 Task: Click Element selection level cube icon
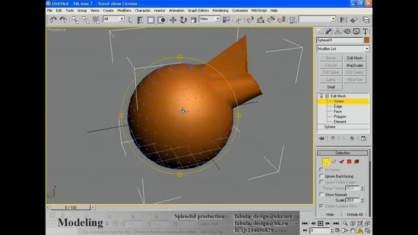[x=357, y=162]
